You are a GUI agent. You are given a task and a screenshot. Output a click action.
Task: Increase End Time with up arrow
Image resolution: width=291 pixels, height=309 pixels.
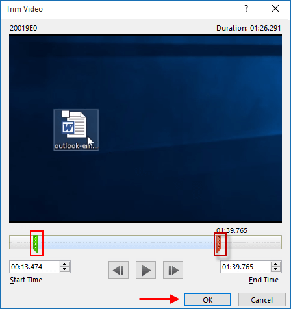275,264
